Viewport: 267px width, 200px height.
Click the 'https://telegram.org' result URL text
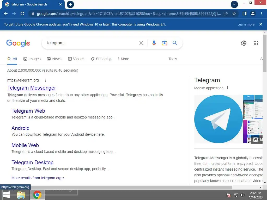[x=23, y=80]
